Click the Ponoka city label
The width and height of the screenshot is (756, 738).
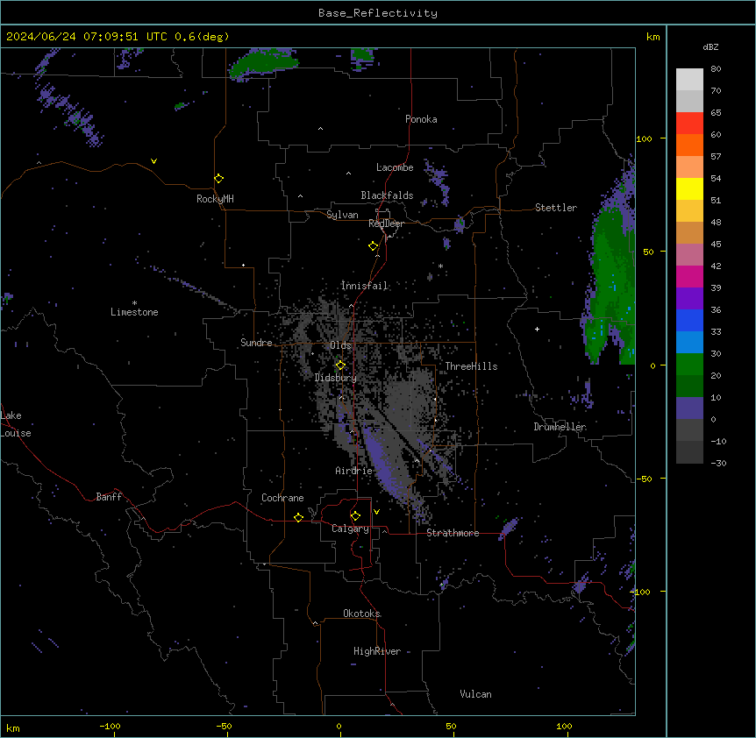tap(421, 119)
